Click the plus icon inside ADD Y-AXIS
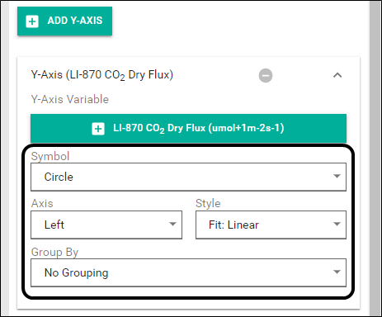The width and height of the screenshot is (382, 317). (x=32, y=21)
